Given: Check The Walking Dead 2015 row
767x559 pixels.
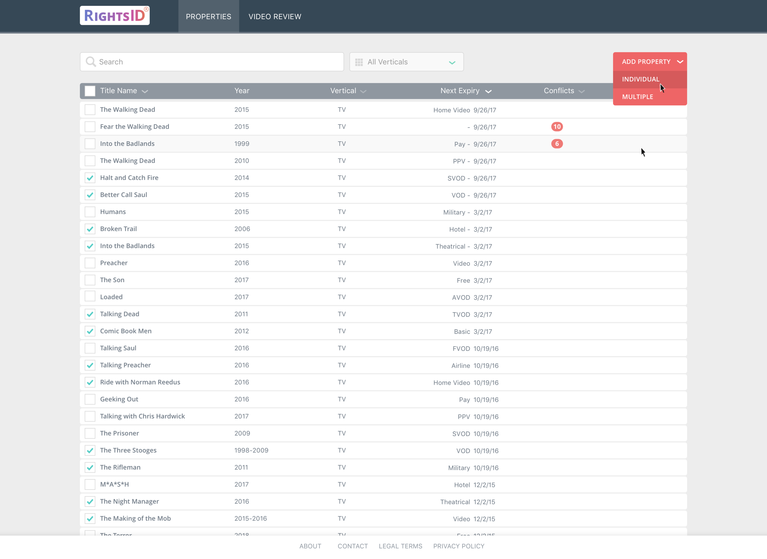Looking at the screenshot, I should click(90, 110).
